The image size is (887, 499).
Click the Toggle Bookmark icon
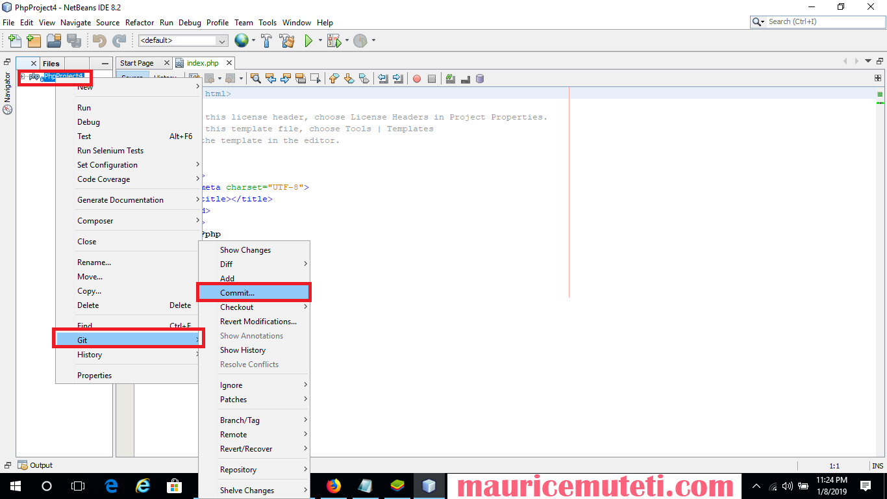tap(364, 79)
